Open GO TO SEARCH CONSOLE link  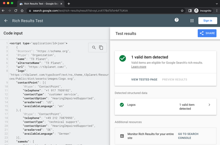click(x=188, y=136)
